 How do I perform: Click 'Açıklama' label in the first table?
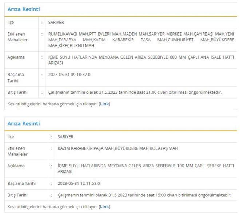point(16,57)
